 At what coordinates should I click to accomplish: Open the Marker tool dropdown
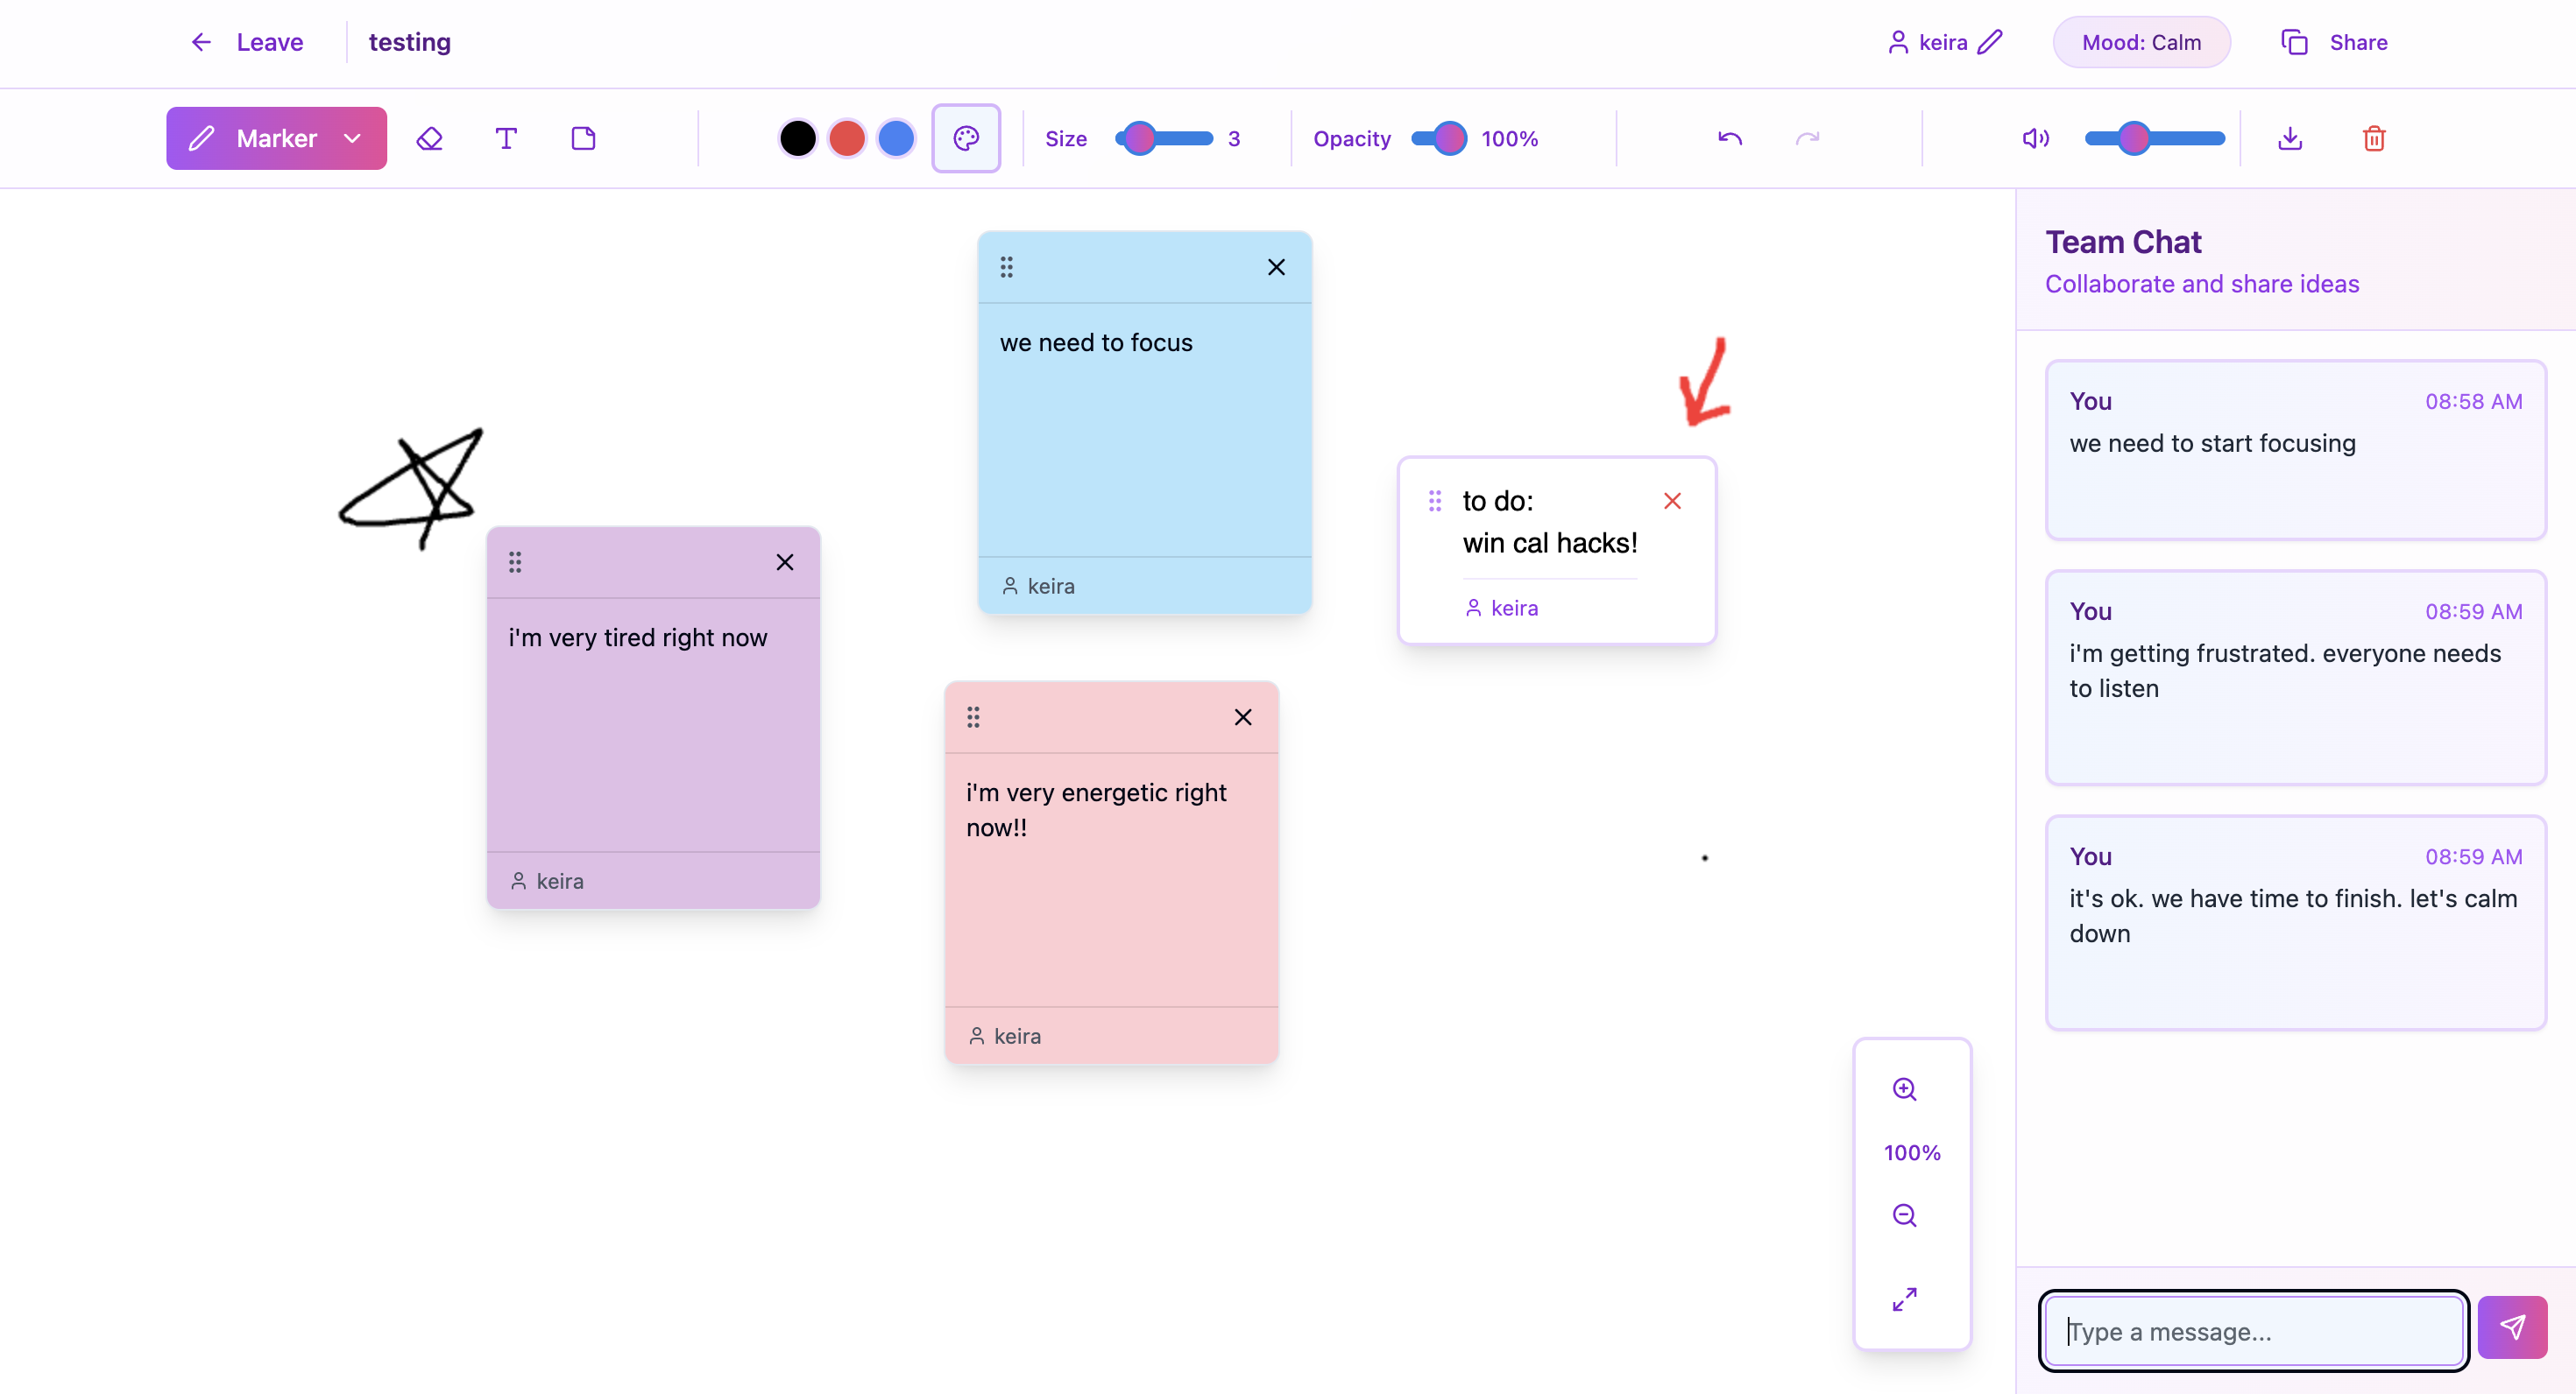pos(352,137)
